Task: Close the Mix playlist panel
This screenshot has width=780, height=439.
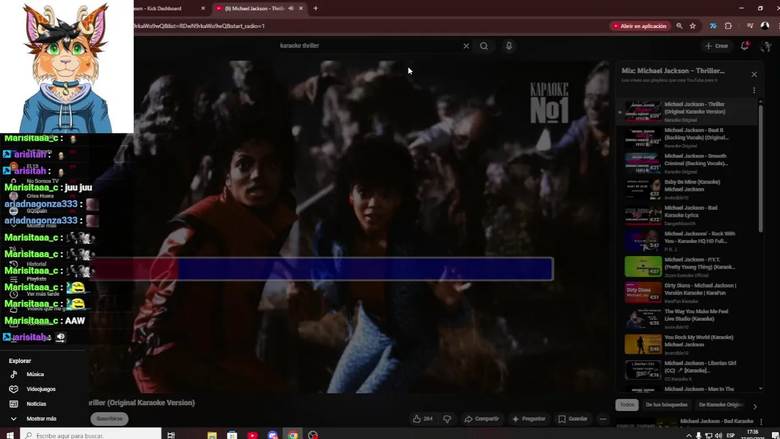Action: [x=754, y=74]
